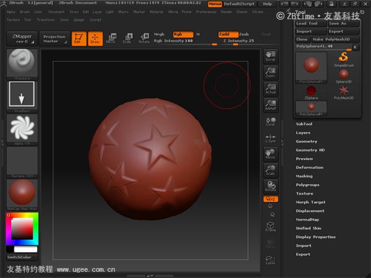The height and width of the screenshot is (278, 371).
Task: Expand the Geometry section
Action: pyautogui.click(x=307, y=141)
